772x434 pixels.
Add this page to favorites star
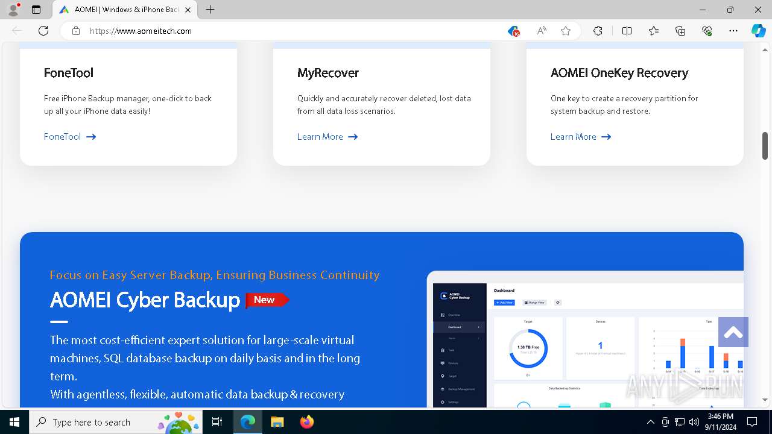pos(566,31)
